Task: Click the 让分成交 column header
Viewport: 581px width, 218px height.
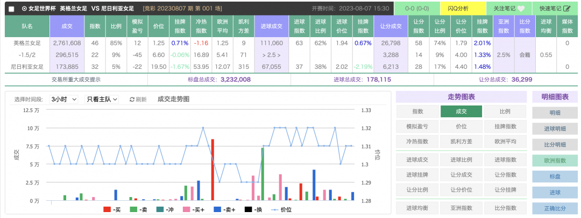Action: [x=391, y=26]
